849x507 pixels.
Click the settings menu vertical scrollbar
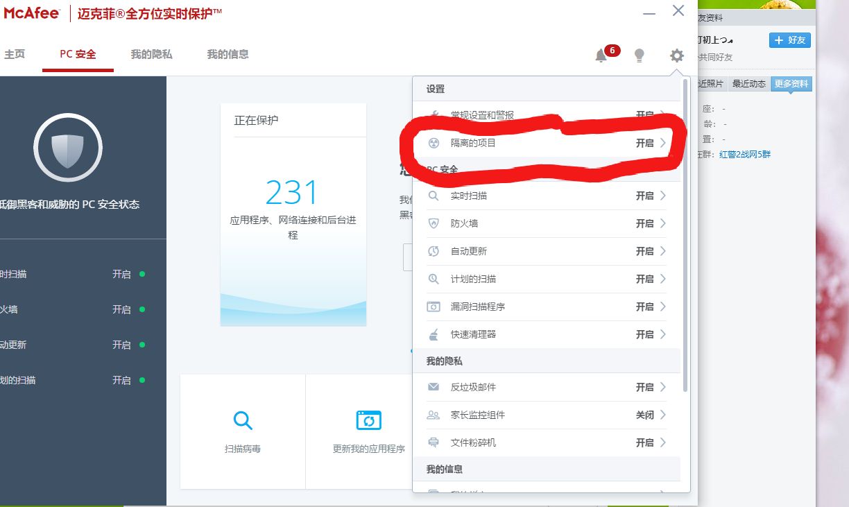686,236
